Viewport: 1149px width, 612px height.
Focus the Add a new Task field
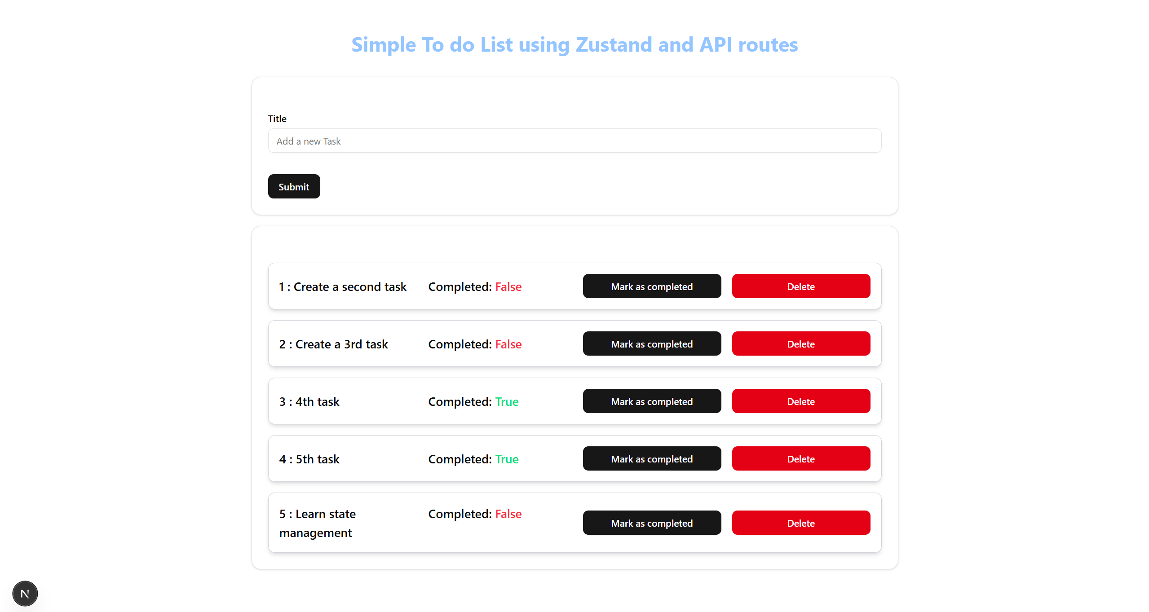[574, 141]
